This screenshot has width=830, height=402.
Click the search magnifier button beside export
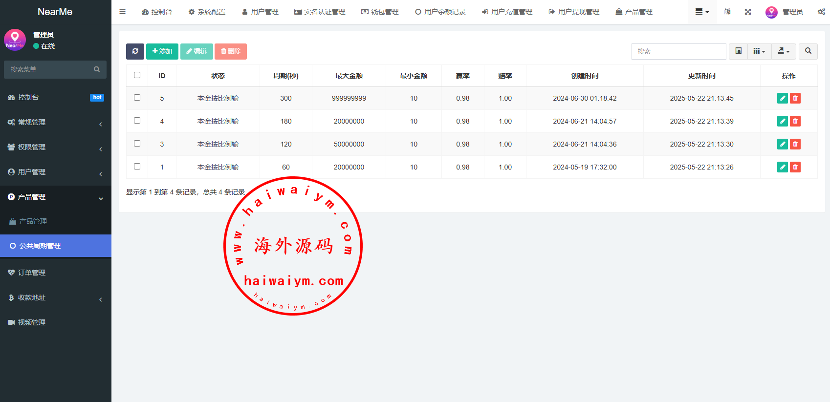tap(808, 51)
